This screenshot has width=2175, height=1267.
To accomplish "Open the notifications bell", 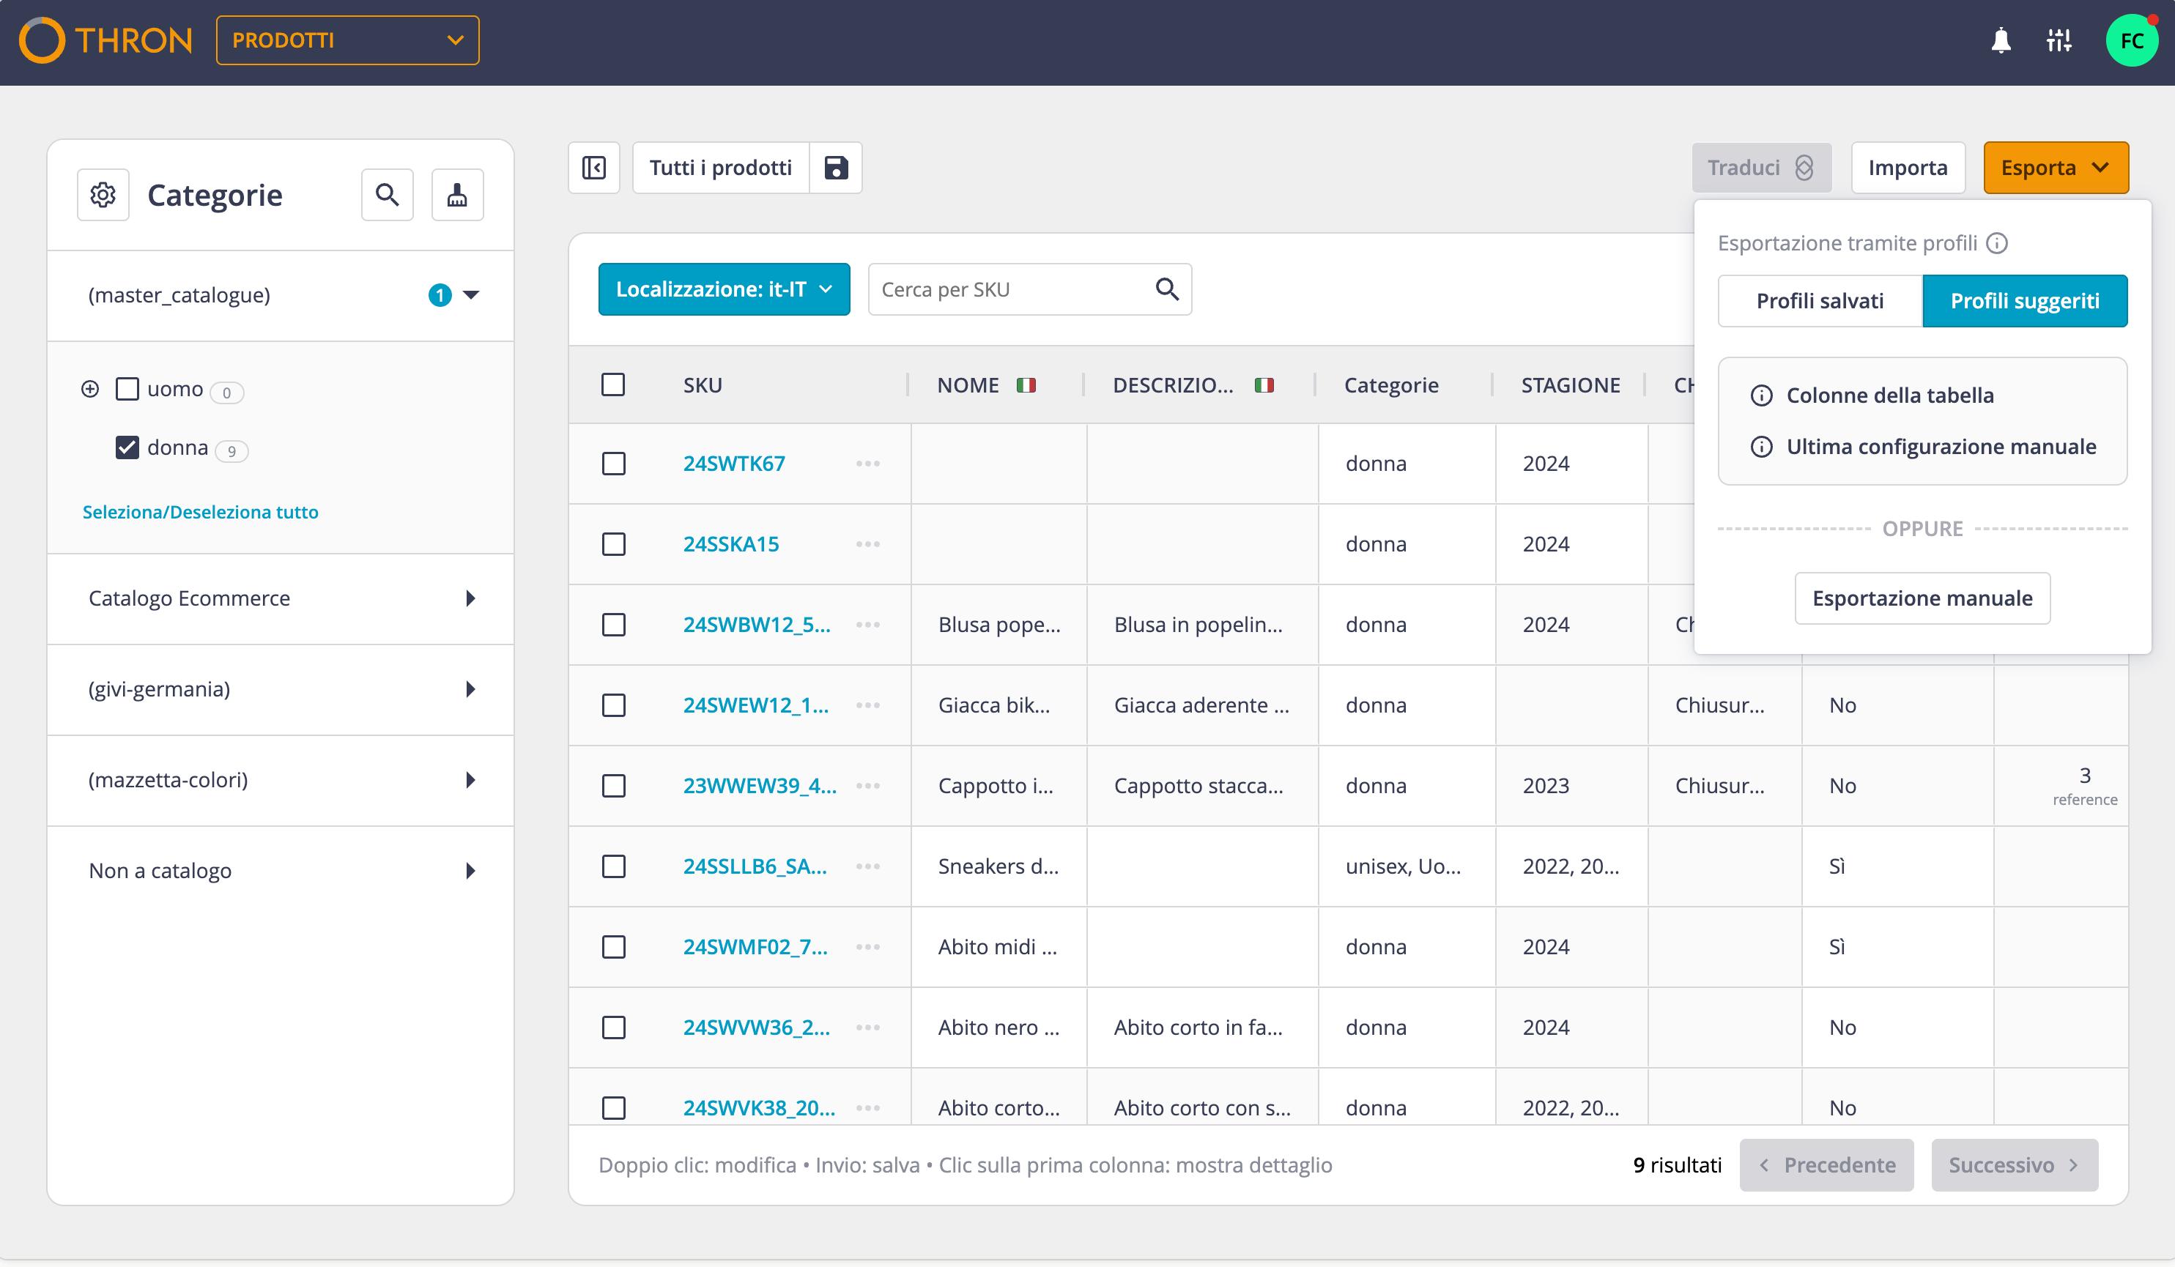I will [x=2001, y=40].
